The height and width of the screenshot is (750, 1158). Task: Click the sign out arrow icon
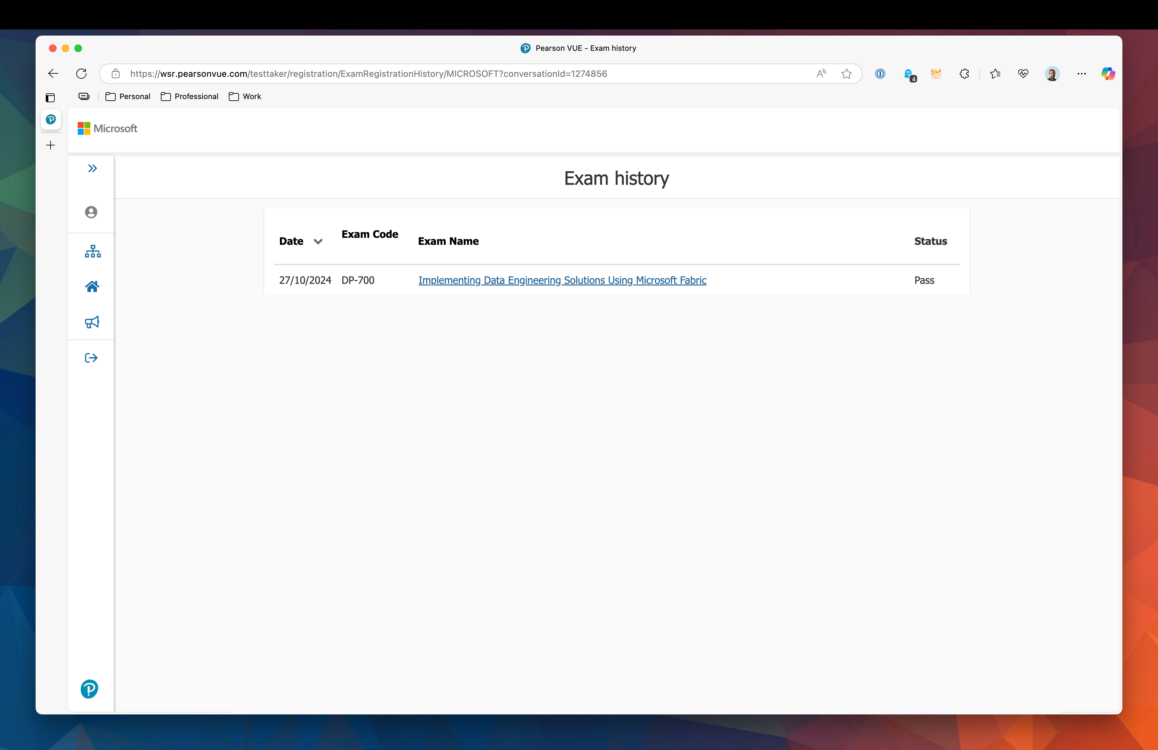click(91, 358)
